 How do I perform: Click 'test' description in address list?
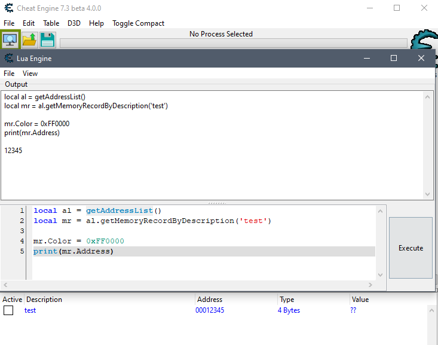30,310
